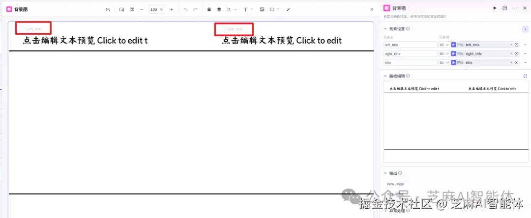Select right text block on main canvas
Screen dimensions: 531x218
click(282, 41)
